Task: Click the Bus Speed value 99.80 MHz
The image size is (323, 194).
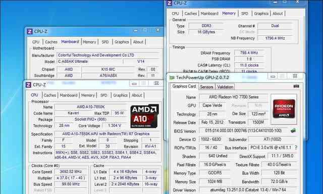Action: [71, 184]
